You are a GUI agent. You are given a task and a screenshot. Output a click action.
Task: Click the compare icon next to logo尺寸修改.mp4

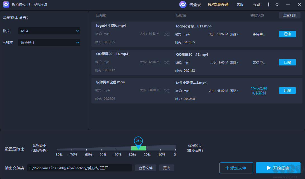pos(166,34)
